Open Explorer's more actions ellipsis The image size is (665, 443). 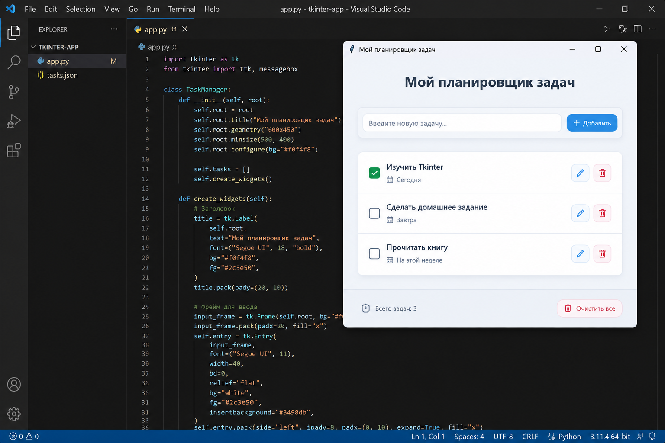tap(114, 29)
